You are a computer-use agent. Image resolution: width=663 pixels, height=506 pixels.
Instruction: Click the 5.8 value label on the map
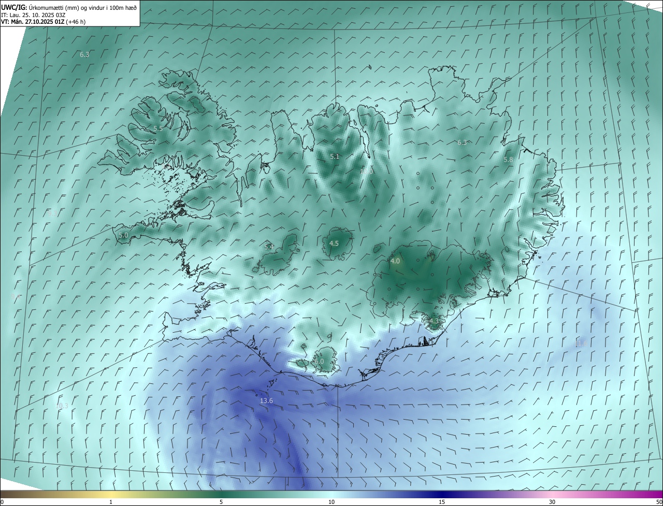pyautogui.click(x=508, y=160)
